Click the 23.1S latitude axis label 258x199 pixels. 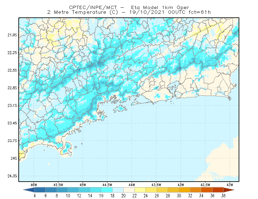(x=12, y=106)
